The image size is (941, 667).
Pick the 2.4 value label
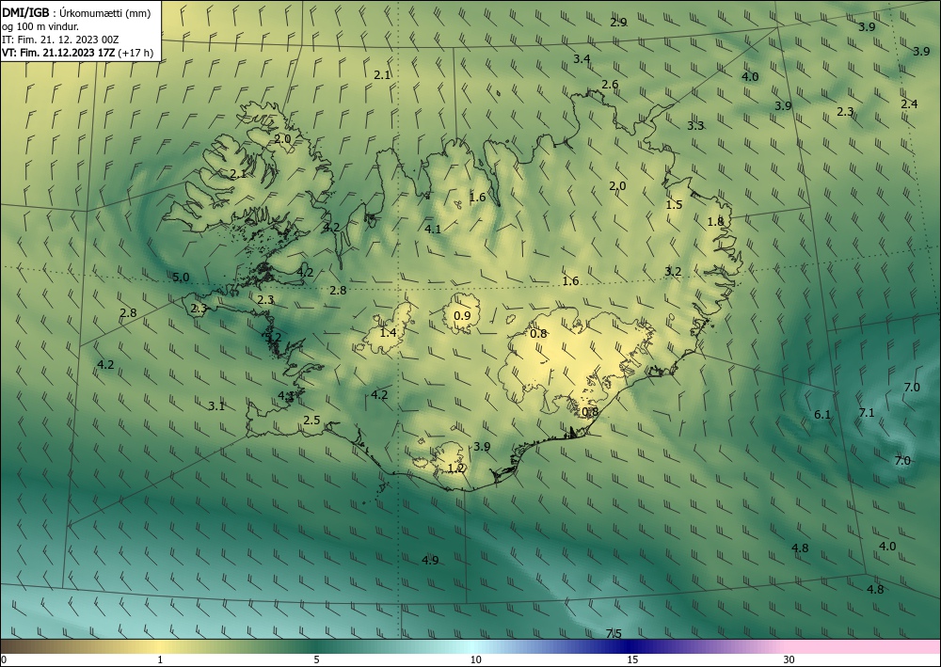coord(909,103)
